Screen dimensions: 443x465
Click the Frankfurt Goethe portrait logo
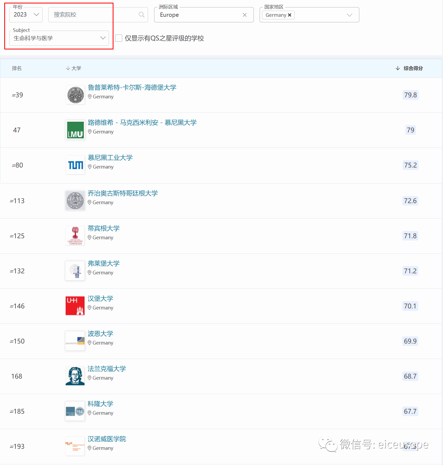coord(75,376)
